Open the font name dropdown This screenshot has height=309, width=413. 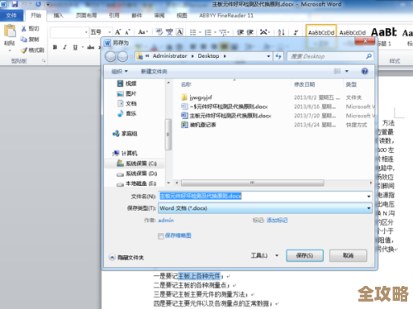tap(86, 32)
